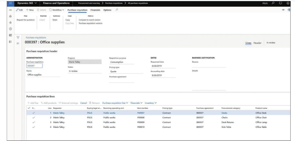Viewport: 295px width, 141px height.
Task: Click Add products in requisition lines
Action: point(49,103)
